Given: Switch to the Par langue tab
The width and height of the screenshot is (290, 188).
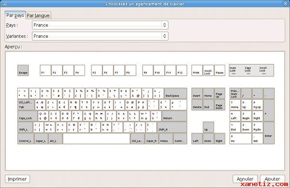Looking at the screenshot, I should (x=38, y=15).
